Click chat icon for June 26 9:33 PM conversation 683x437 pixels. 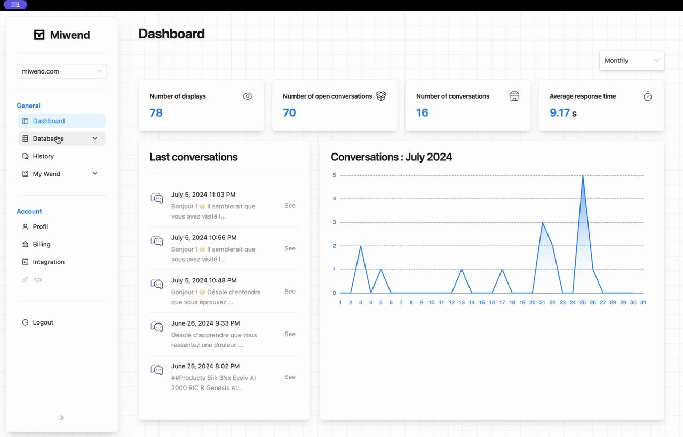(157, 327)
